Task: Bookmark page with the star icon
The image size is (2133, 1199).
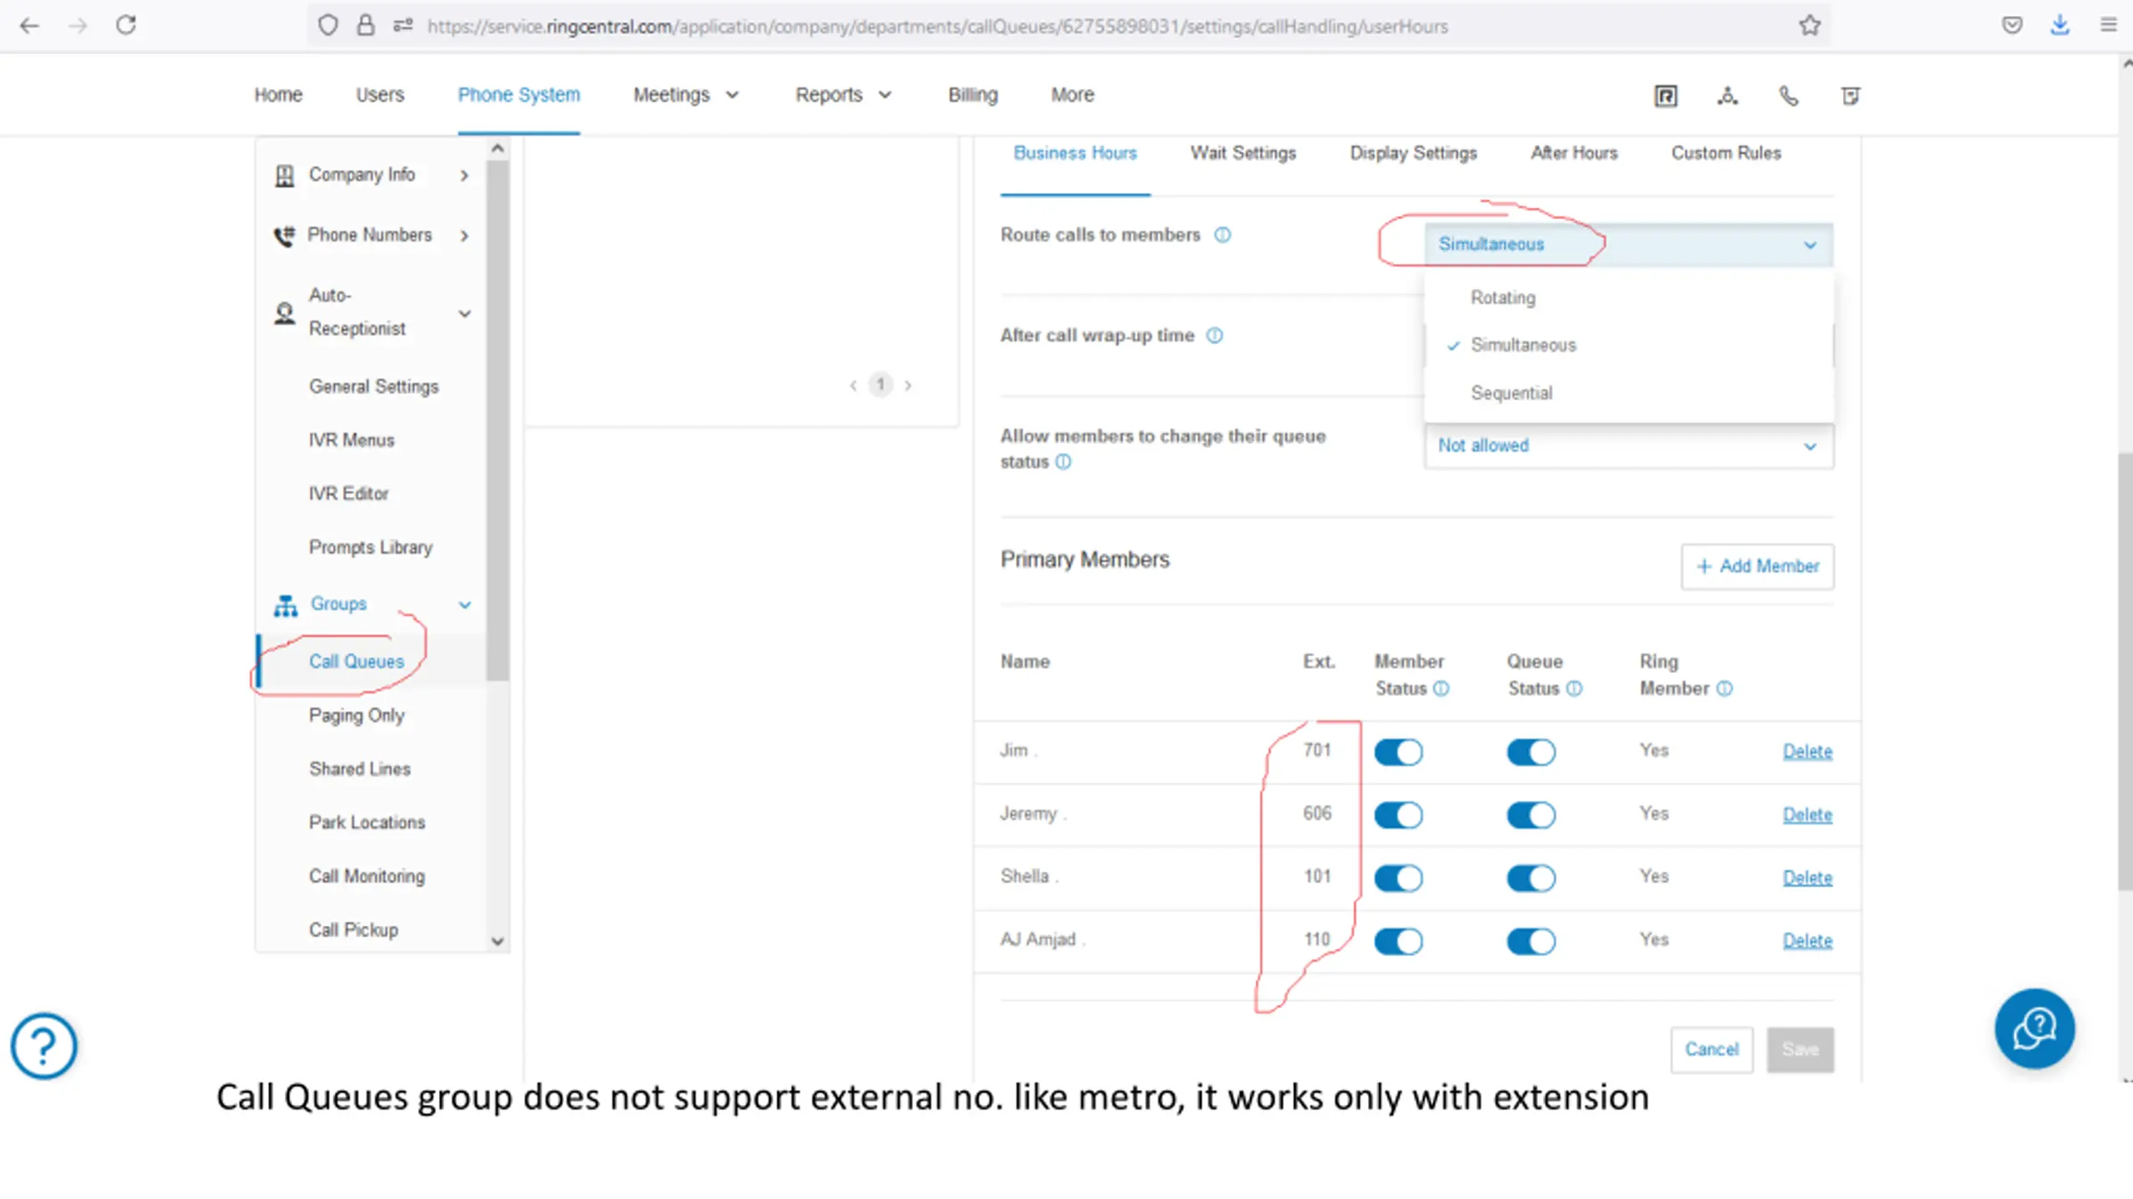Action: pos(1809,26)
